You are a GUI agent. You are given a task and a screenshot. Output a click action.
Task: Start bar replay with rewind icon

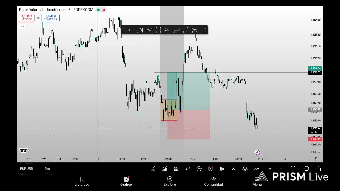pyautogui.click(x=233, y=169)
